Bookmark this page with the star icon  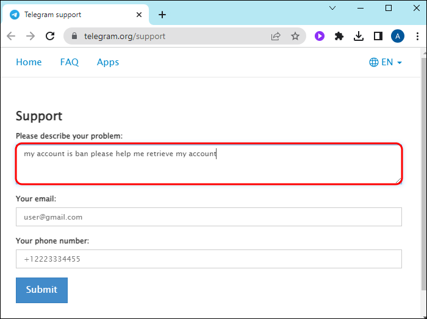tap(295, 36)
